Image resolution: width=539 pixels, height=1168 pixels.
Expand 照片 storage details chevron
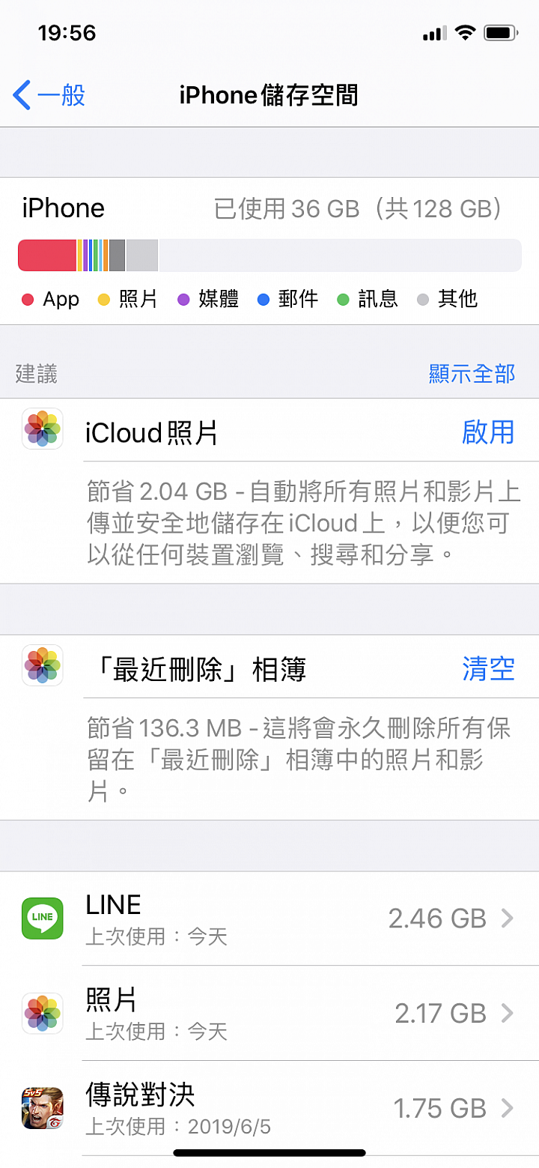507,1013
